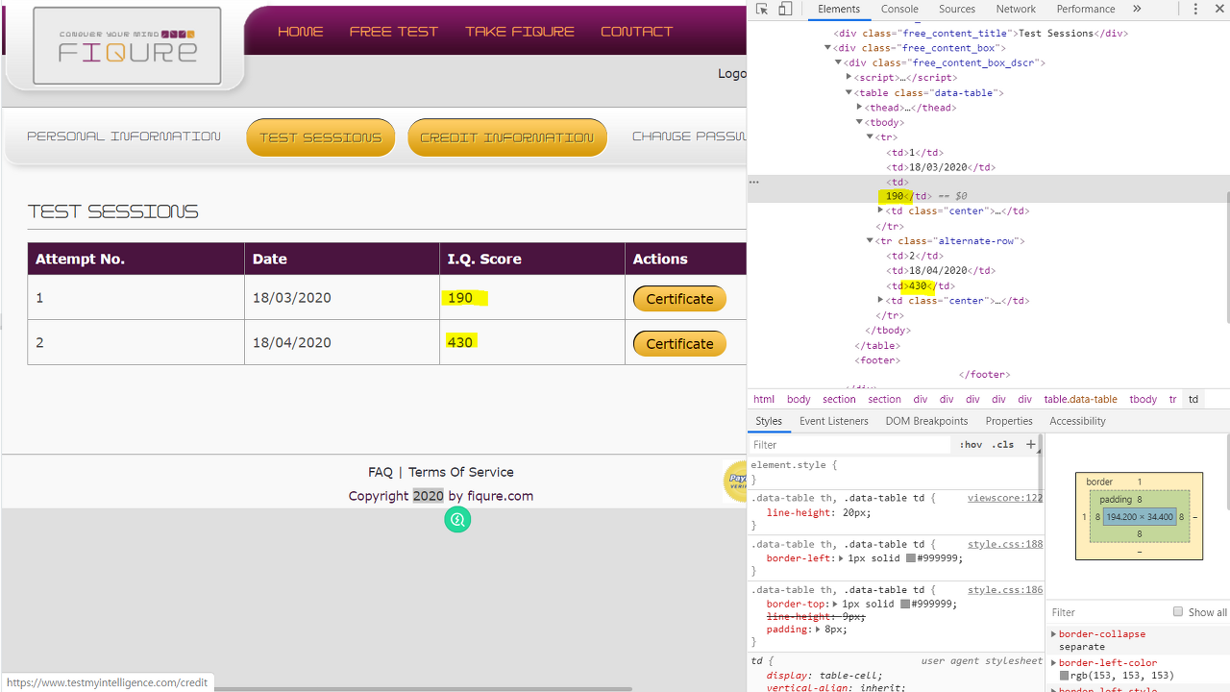The image size is (1230, 692).
Task: Open the DevTools three-dot customize menu
Action: 1195,9
